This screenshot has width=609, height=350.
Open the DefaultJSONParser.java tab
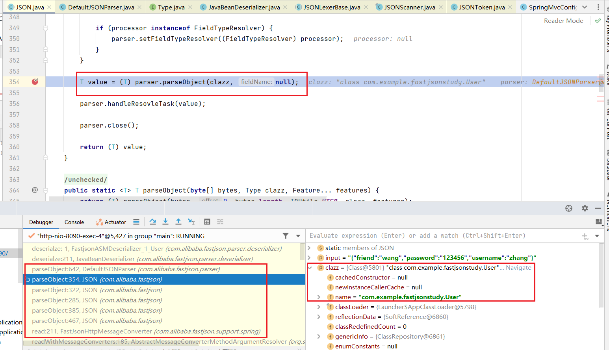pyautogui.click(x=101, y=7)
